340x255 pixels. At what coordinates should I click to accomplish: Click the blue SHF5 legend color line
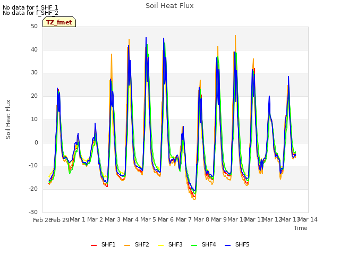point(228,245)
